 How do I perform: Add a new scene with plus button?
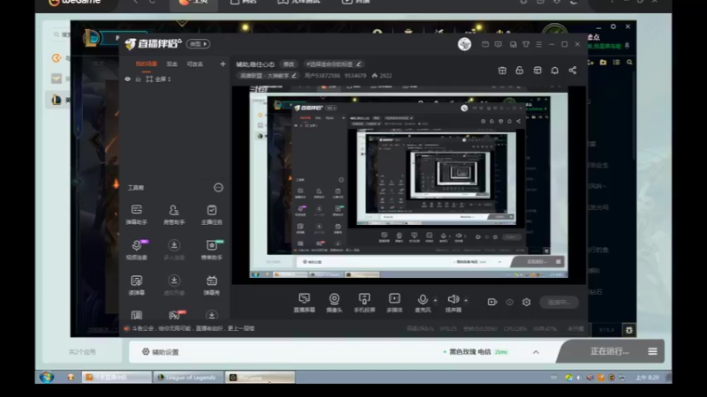[x=223, y=64]
